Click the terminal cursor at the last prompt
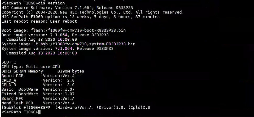The height and width of the screenshot is (117, 254). (39, 112)
